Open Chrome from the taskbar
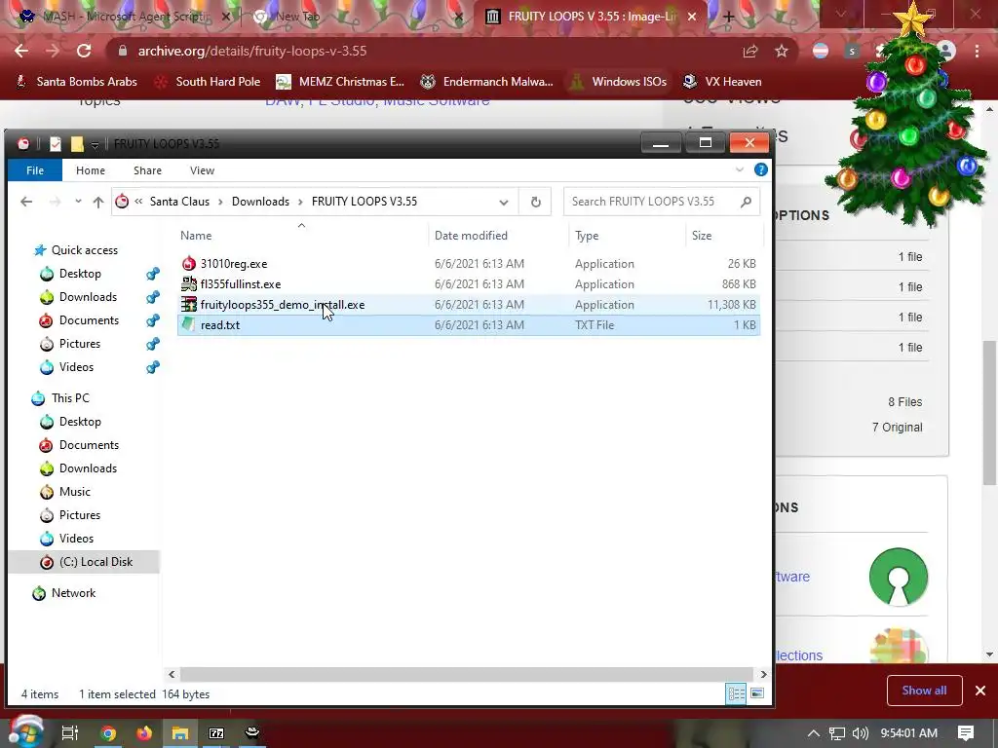This screenshot has height=748, width=998. coord(108,733)
